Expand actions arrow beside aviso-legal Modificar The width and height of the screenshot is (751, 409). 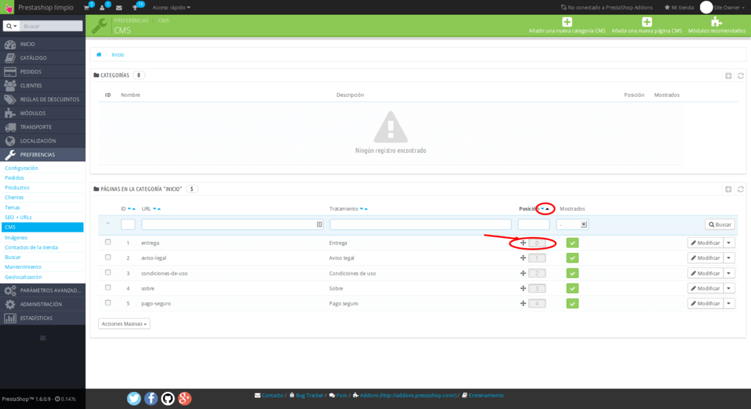[x=729, y=258]
